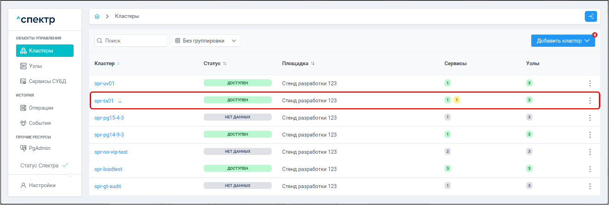Open Операции in the history section
Image resolution: width=609 pixels, height=205 pixels.
click(x=41, y=108)
